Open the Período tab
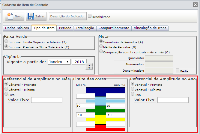Image resolution: width=200 pixels, height=134 pixels. point(65,28)
